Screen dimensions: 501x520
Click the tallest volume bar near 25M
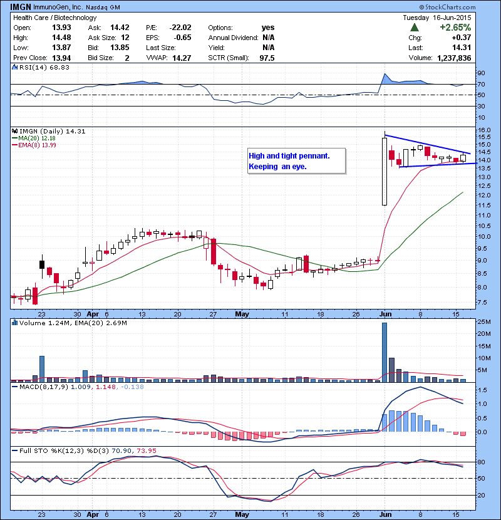(385, 352)
